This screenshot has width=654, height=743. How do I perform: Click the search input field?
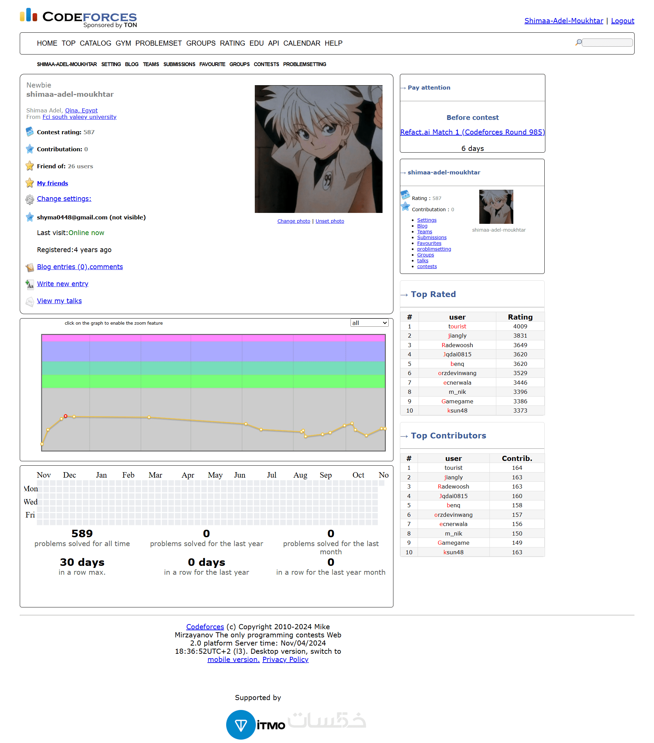tap(607, 43)
